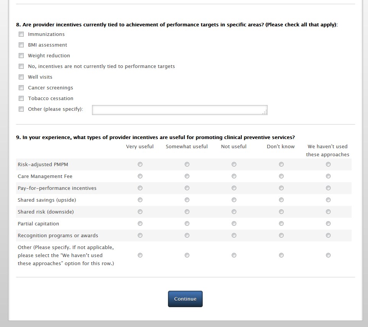The image size is (368, 327).
Task: Select the Well visits checkbox
Action: pyautogui.click(x=21, y=77)
